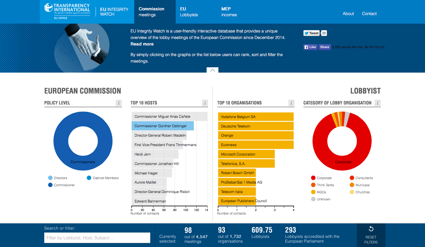Viewport: 425px width, 247px height.
Task: Toggle the Commissioner Miguel Arias Cañete bar
Action: point(169,117)
